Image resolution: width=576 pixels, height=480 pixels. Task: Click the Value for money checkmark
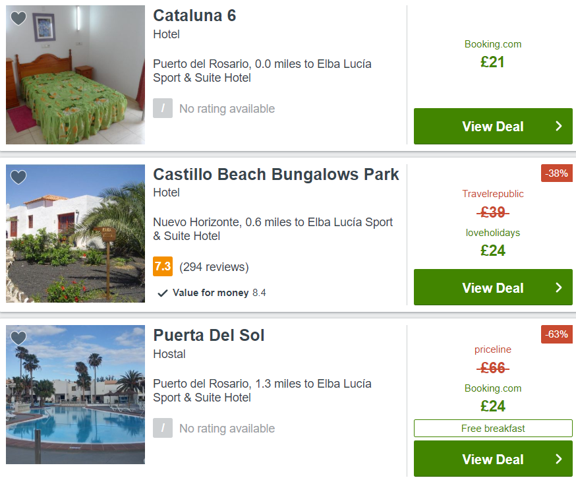pyautogui.click(x=162, y=293)
